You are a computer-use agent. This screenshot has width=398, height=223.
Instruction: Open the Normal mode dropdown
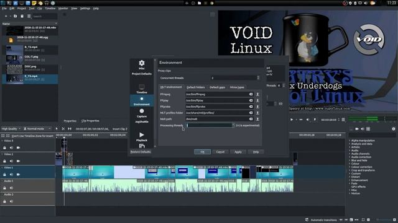pos(37,129)
